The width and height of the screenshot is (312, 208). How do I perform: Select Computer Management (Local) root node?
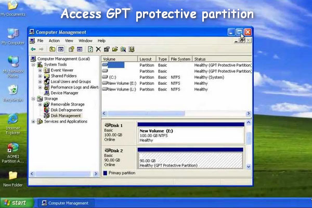63,59
